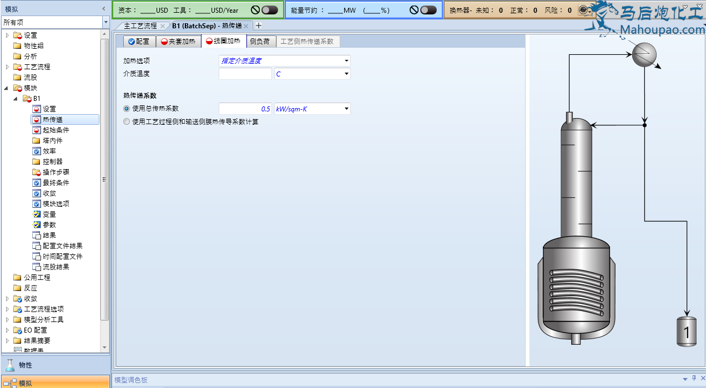Open 配置文件结果 results sheet
Screen dimensions: 706x388
pos(62,246)
